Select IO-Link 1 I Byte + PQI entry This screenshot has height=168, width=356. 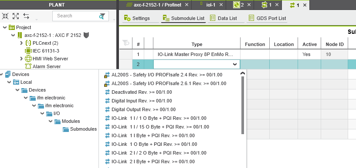click(153, 136)
